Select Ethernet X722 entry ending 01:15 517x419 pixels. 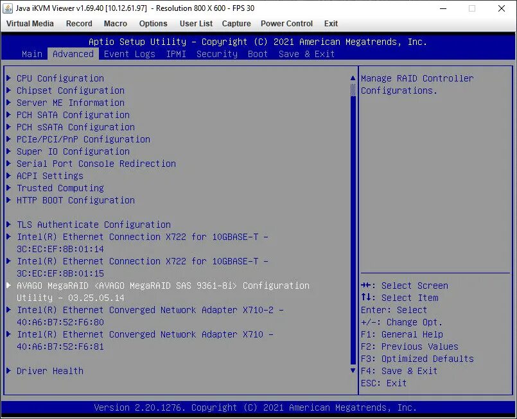coord(143,267)
